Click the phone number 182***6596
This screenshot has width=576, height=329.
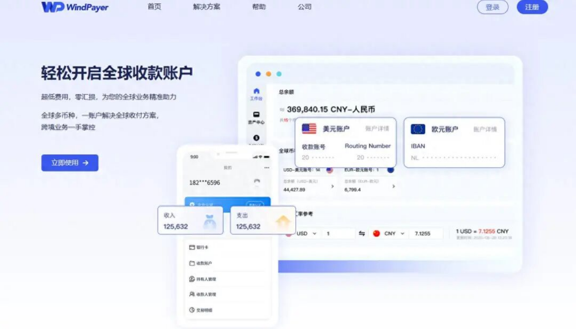(x=205, y=182)
